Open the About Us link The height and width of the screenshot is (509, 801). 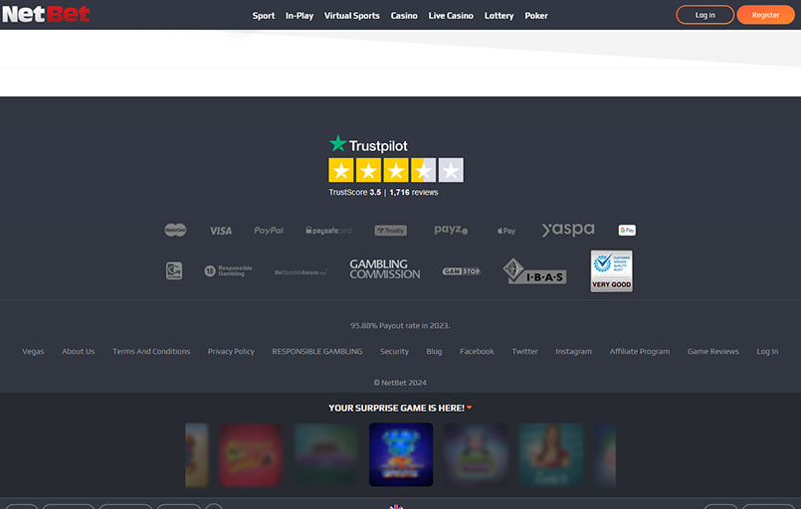(x=79, y=351)
